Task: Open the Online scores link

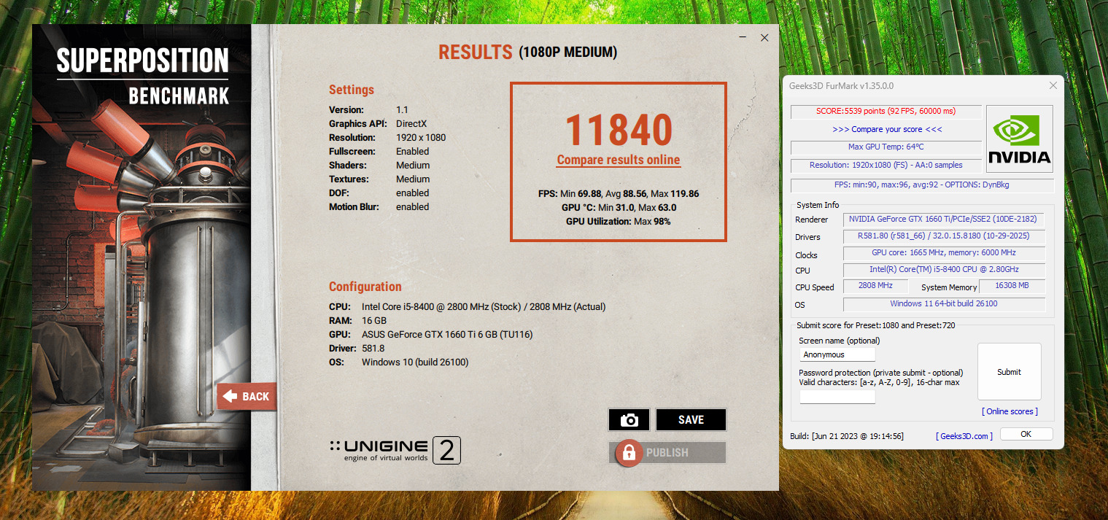Action: [1010, 411]
